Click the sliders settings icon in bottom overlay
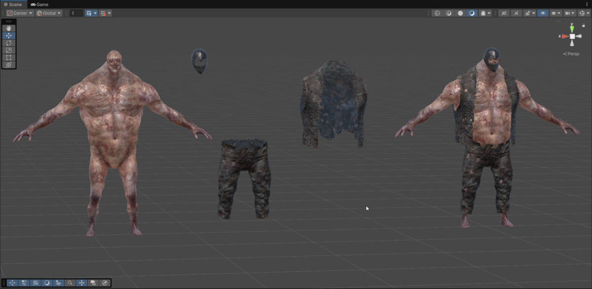 point(24,283)
